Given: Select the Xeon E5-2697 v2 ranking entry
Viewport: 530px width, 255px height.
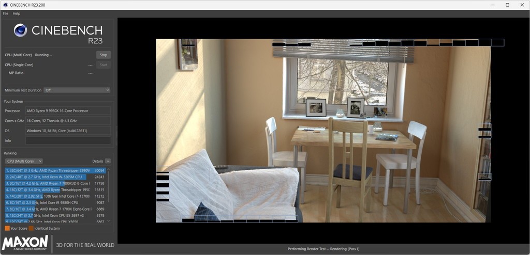Looking at the screenshot, I should point(55,215).
